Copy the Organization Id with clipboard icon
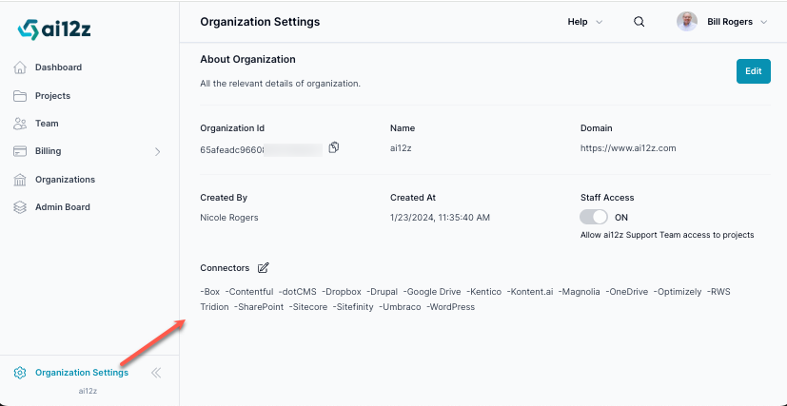The image size is (787, 406). (x=334, y=147)
